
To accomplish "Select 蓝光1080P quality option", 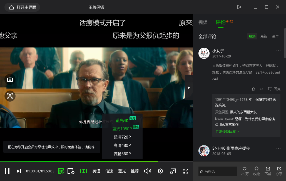I will 122,129.
